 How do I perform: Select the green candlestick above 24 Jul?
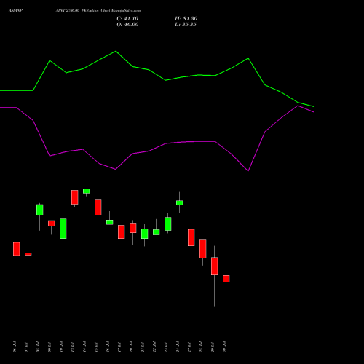180,203
